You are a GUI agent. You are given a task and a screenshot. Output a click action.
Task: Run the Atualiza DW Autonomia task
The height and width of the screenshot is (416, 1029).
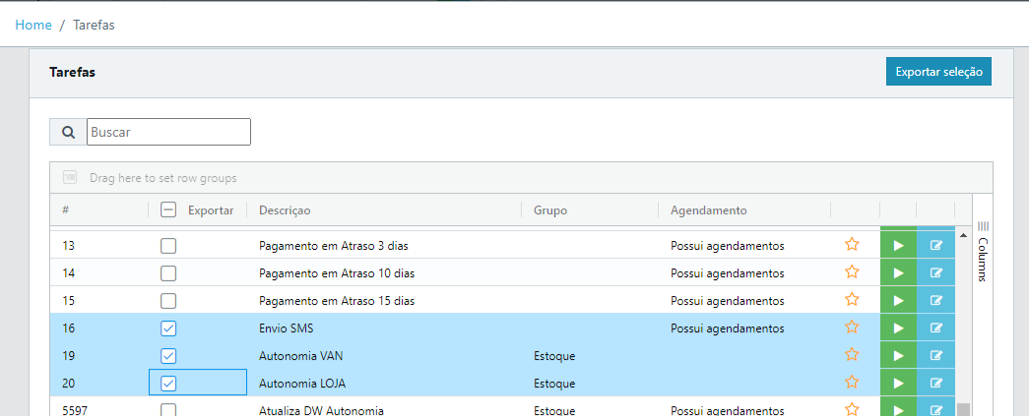pos(898,407)
